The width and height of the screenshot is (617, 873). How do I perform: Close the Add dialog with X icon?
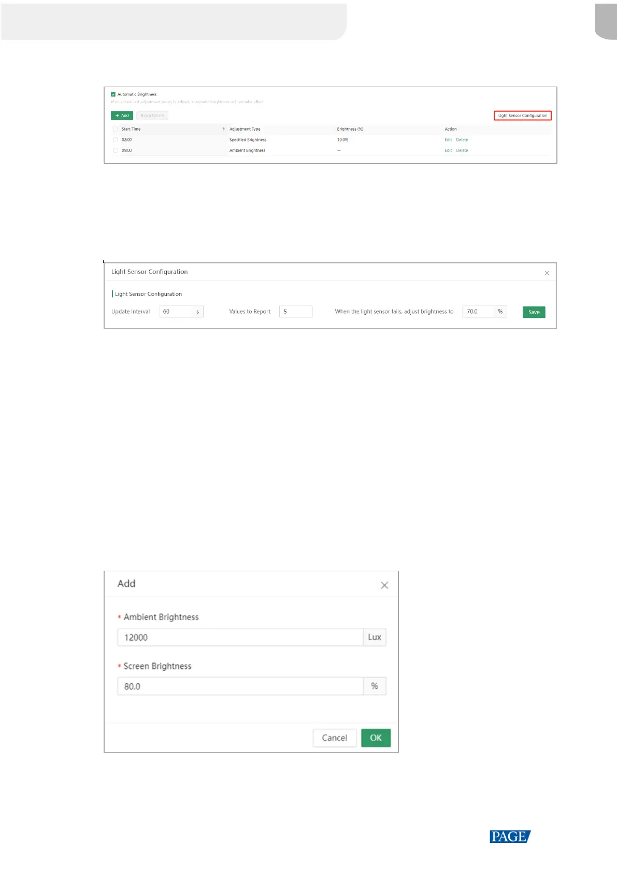click(x=384, y=585)
